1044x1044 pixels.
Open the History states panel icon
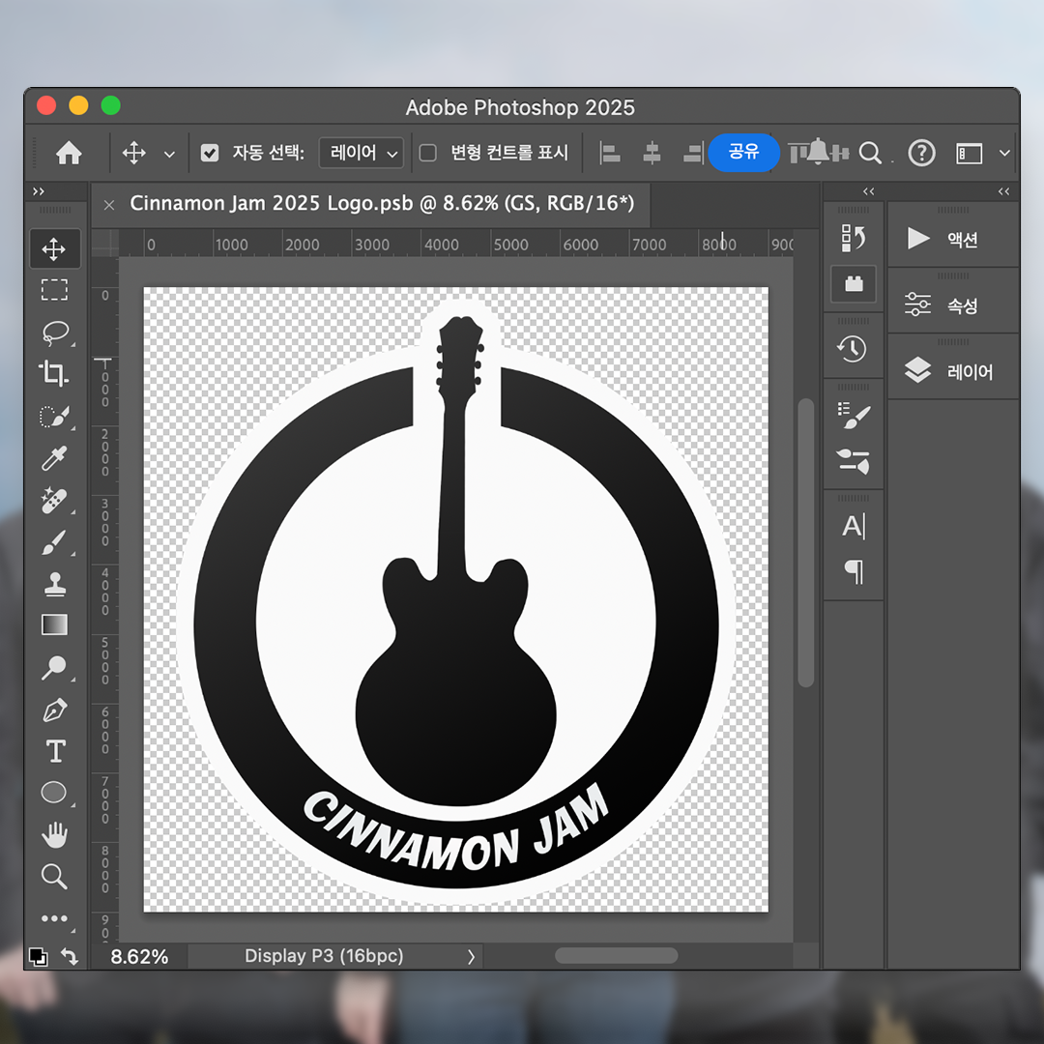click(x=853, y=238)
